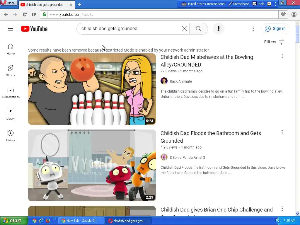This screenshot has height=225, width=300.
Task: Open options for Floods the Bathroom video
Action: [x=282, y=132]
